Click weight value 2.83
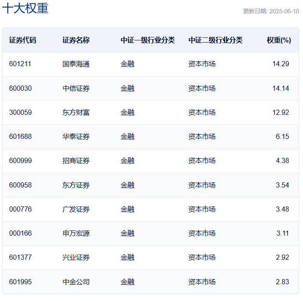 point(282,282)
